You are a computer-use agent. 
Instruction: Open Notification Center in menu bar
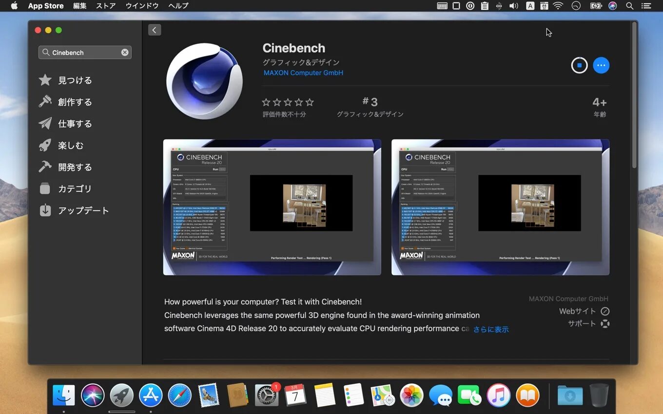pos(646,6)
